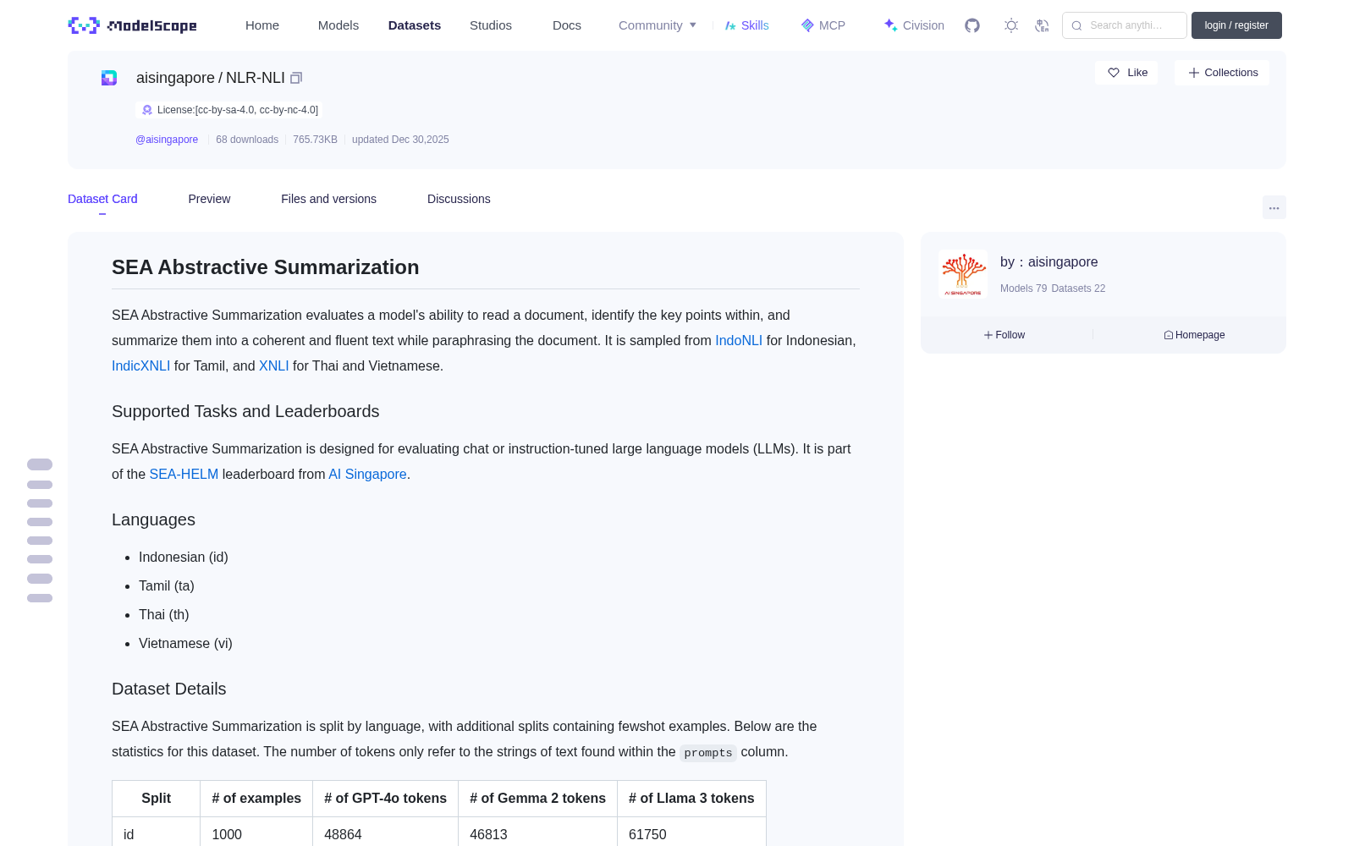Toggle the light/dark theme icon
Viewport: 1354px width, 846px height.
click(1011, 25)
